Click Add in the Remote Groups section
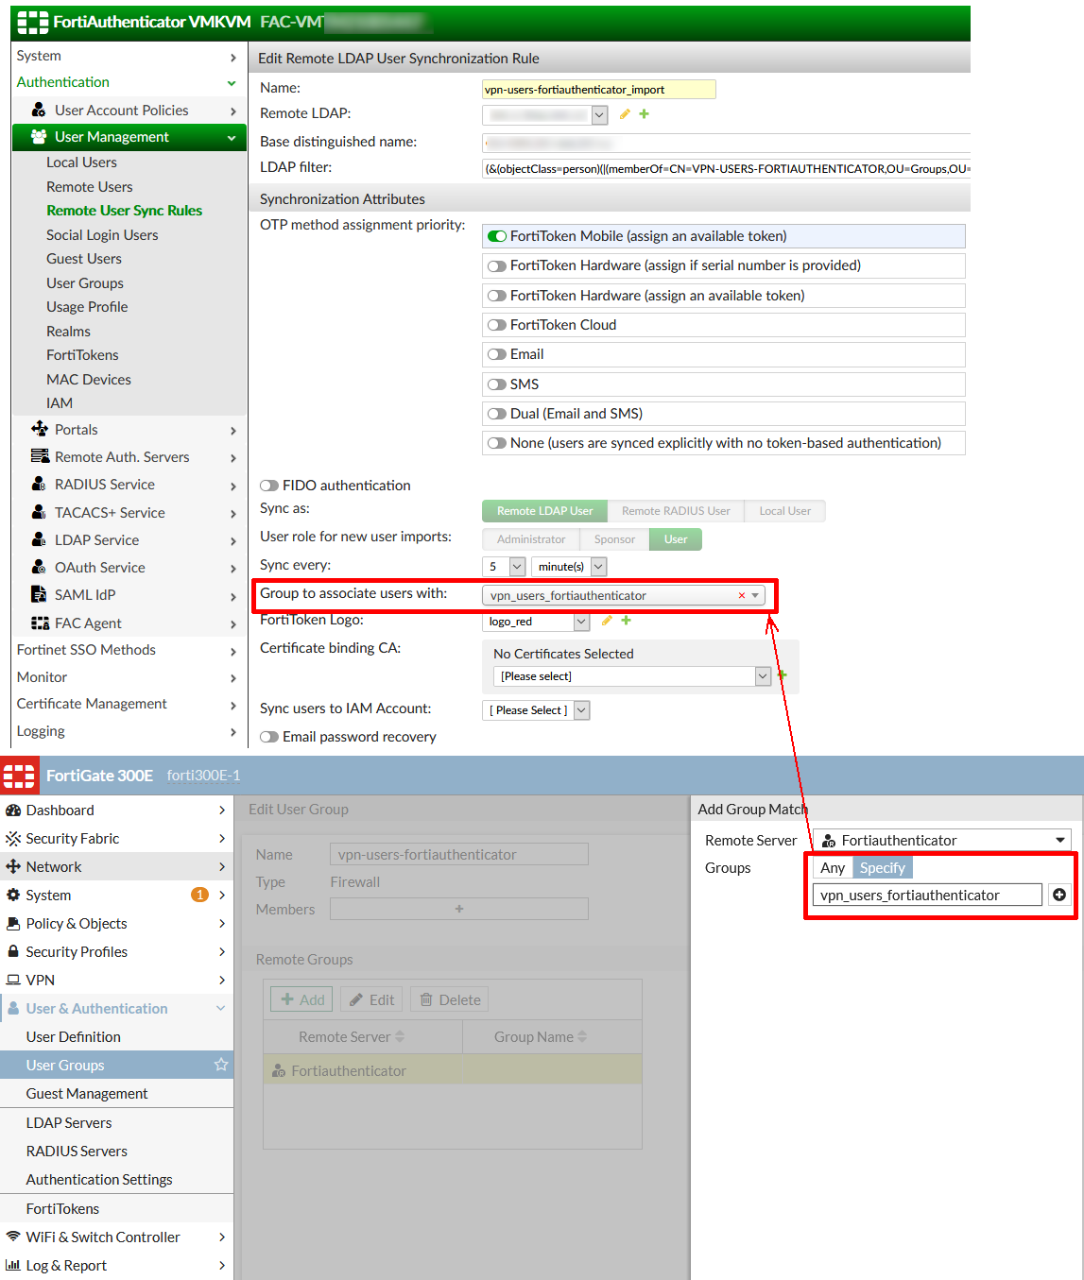Screen dimensions: 1084x1280 click(301, 998)
